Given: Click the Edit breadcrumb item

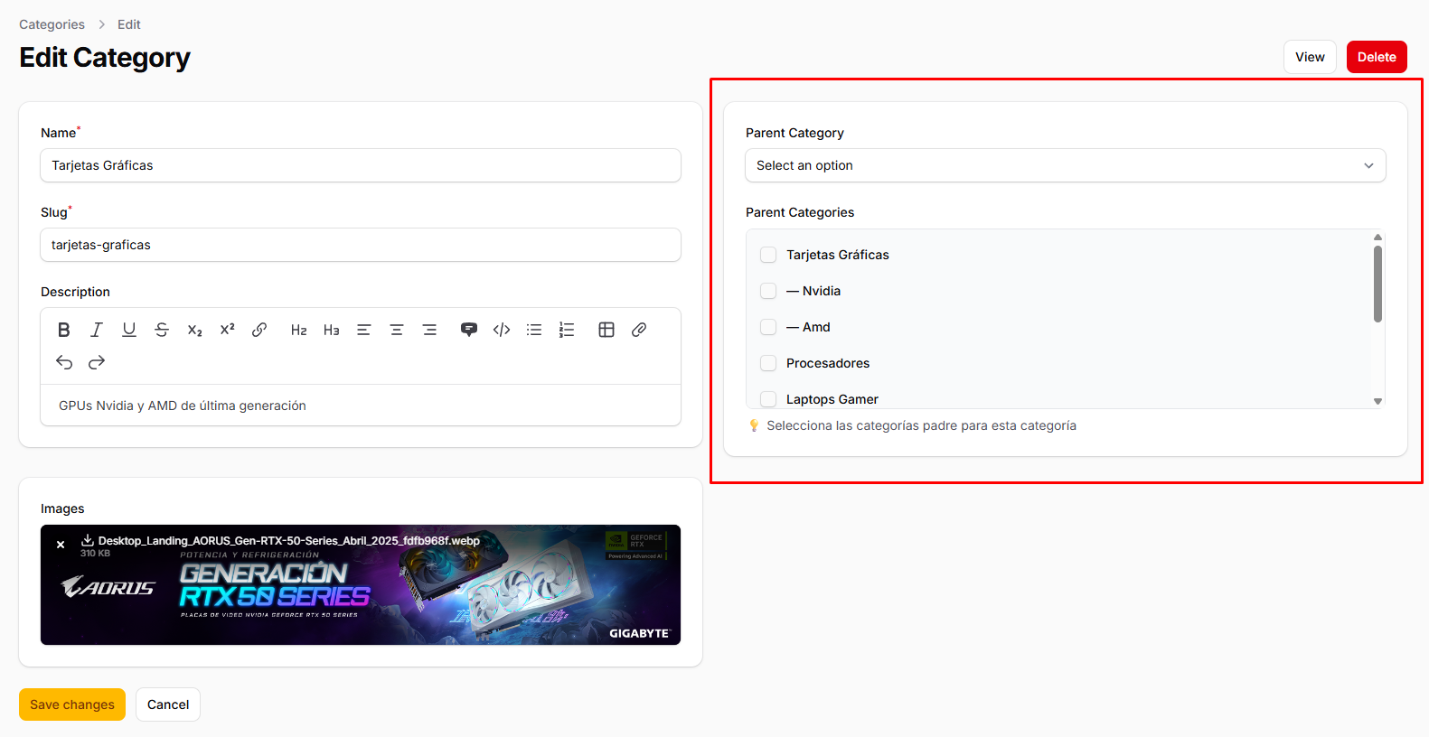Looking at the screenshot, I should [129, 24].
